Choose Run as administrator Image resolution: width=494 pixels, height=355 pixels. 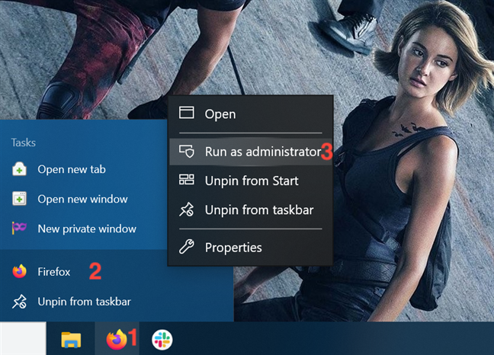pyautogui.click(x=251, y=152)
